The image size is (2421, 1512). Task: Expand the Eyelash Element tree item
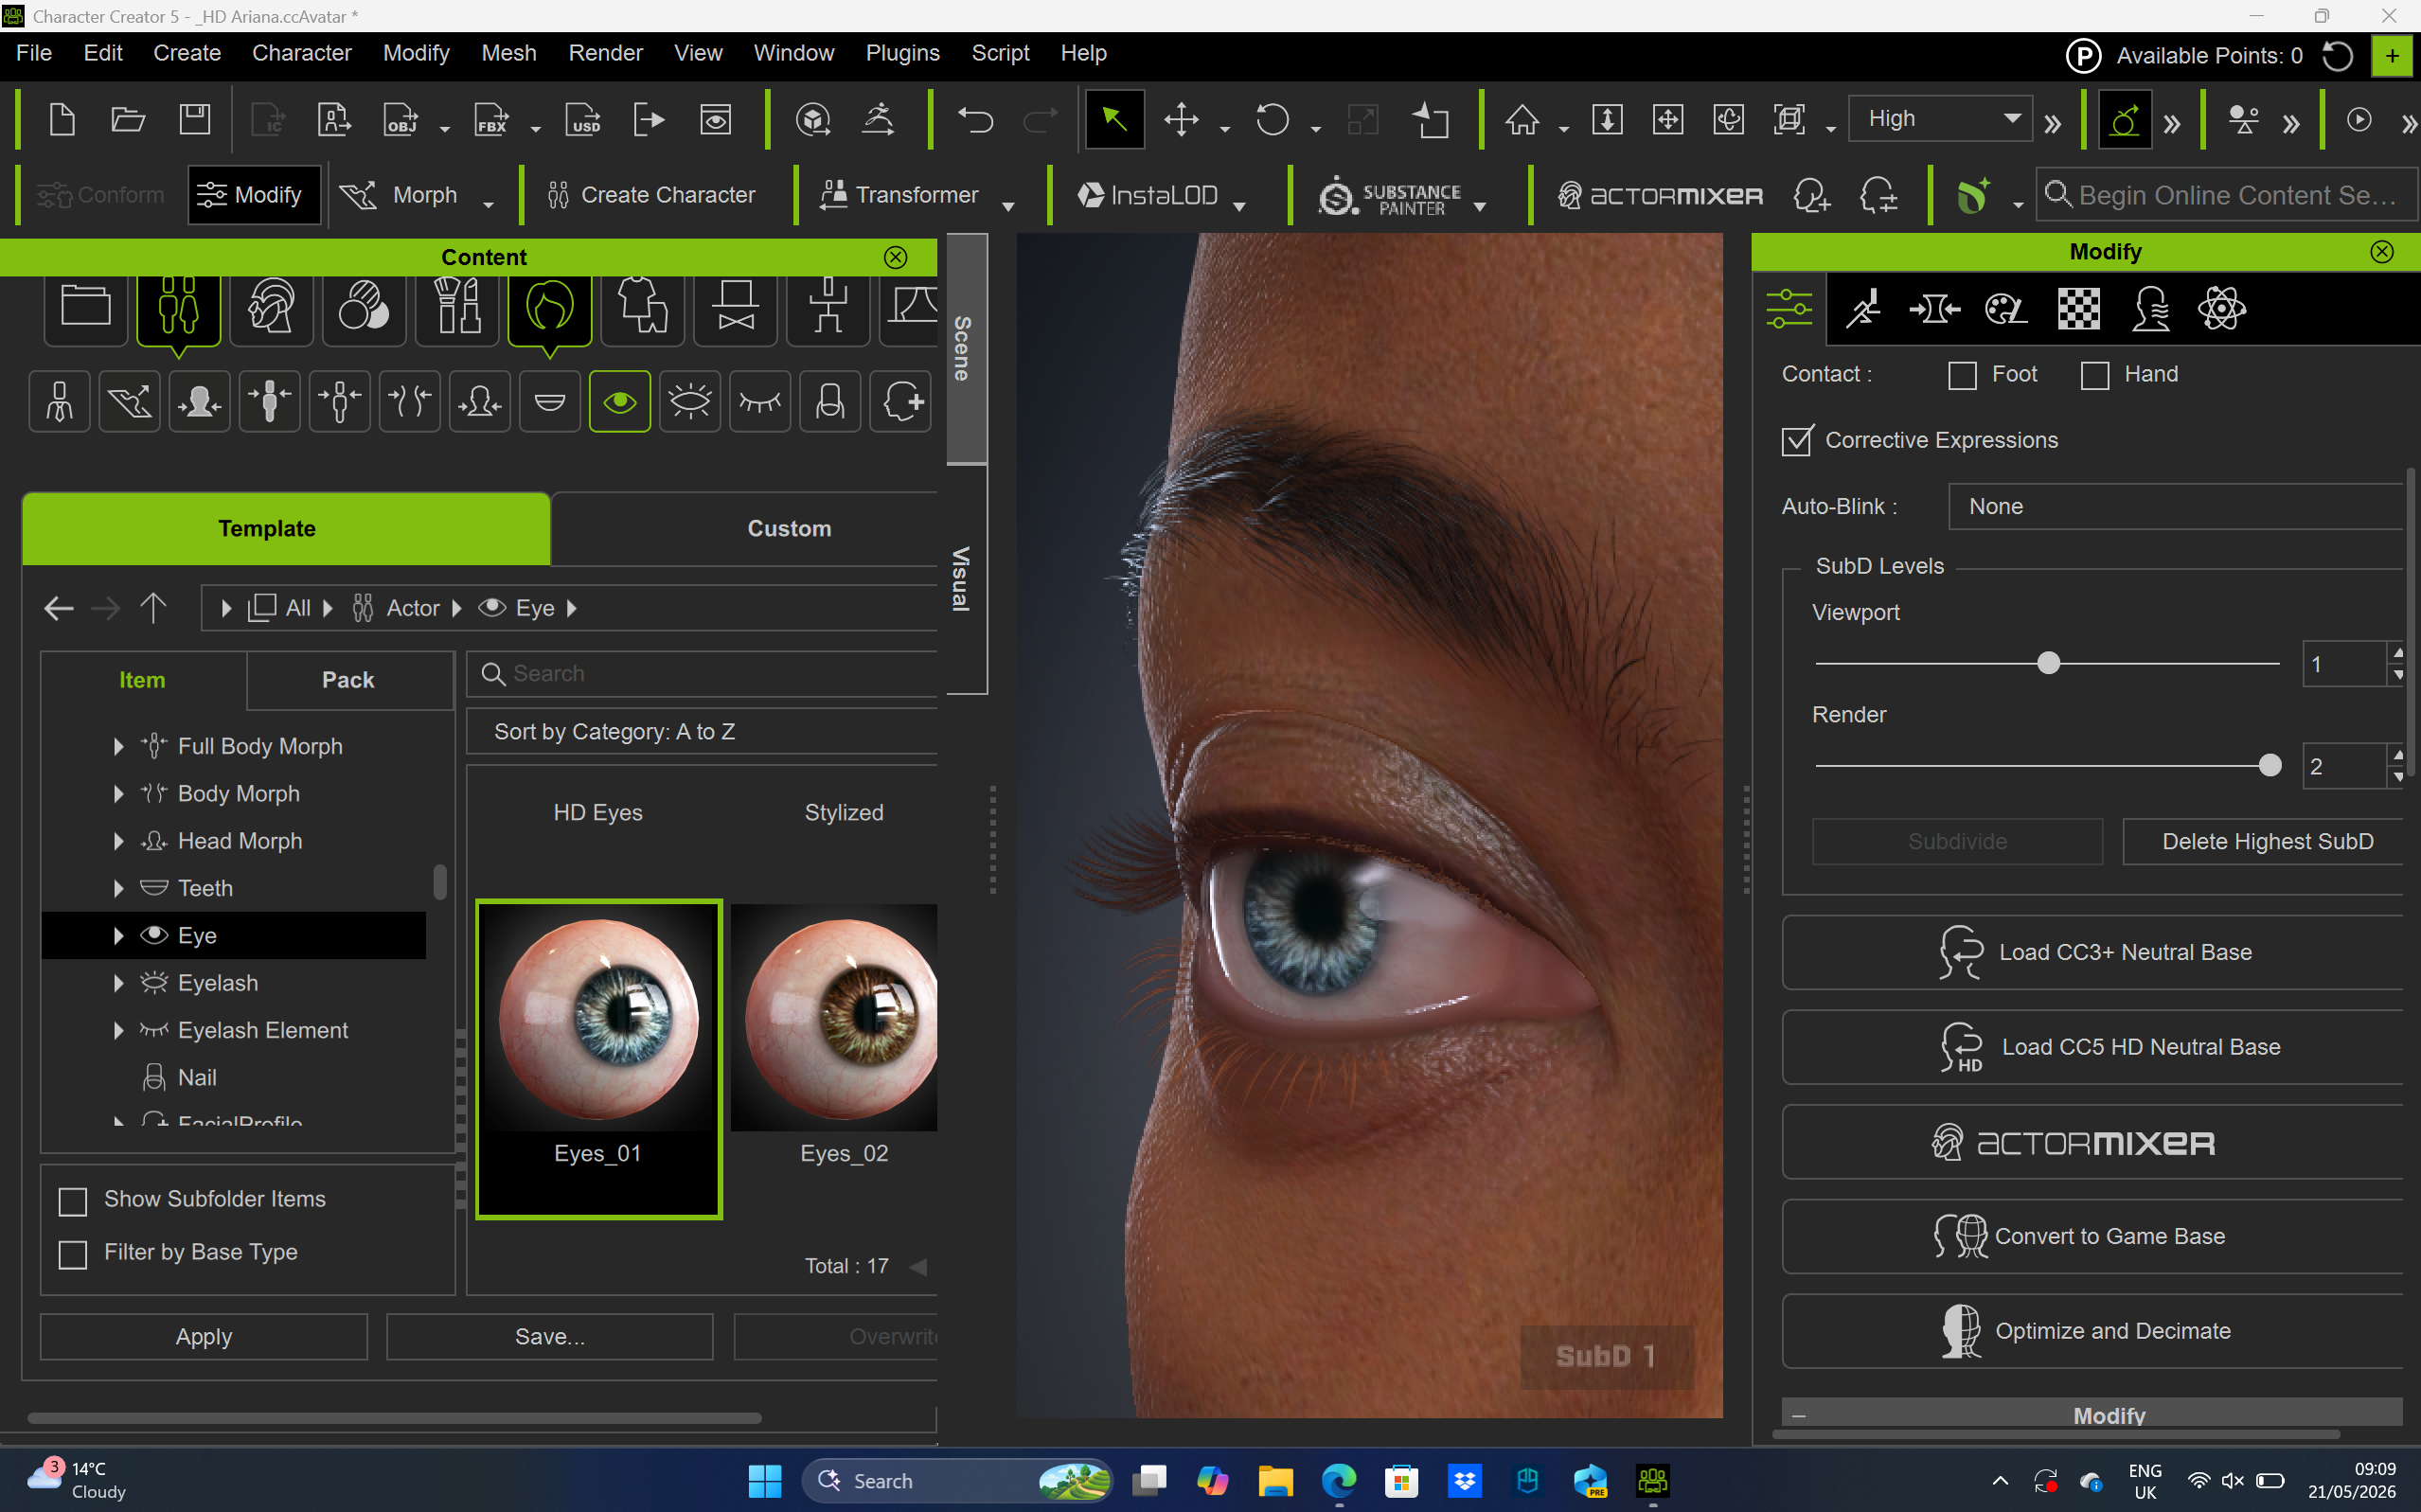tap(118, 1030)
